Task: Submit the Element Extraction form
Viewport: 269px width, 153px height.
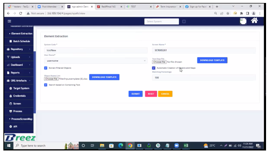Action: [x=136, y=94]
